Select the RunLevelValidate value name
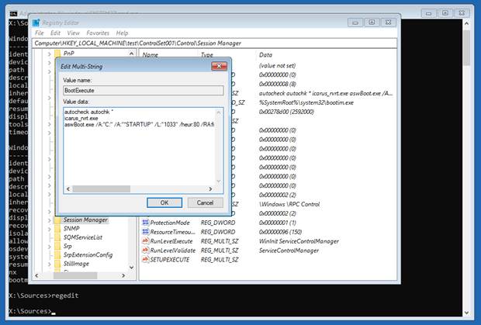 coord(173,251)
